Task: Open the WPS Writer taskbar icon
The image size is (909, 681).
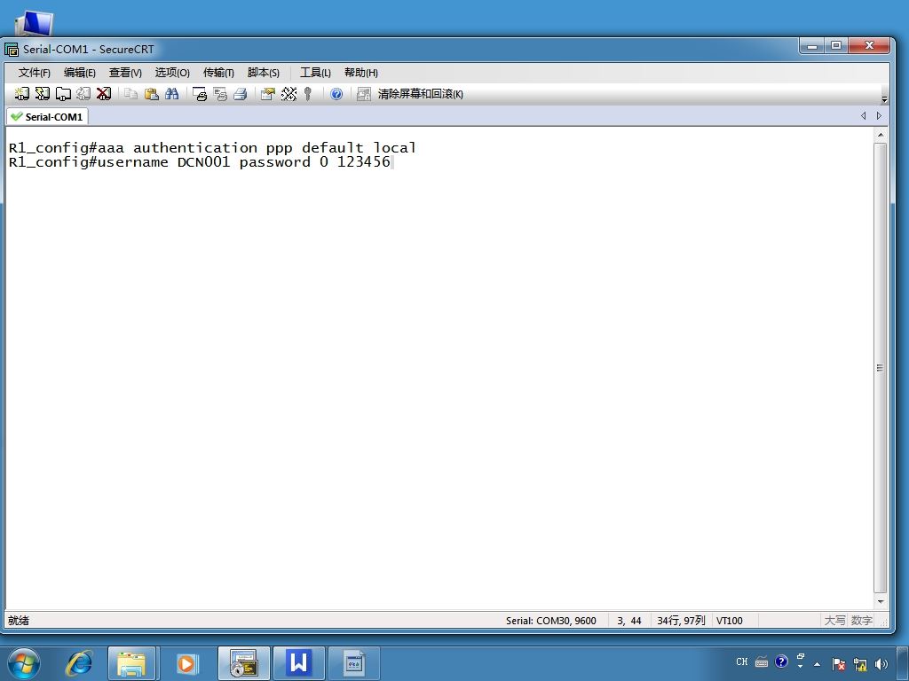Action: pyautogui.click(x=299, y=663)
